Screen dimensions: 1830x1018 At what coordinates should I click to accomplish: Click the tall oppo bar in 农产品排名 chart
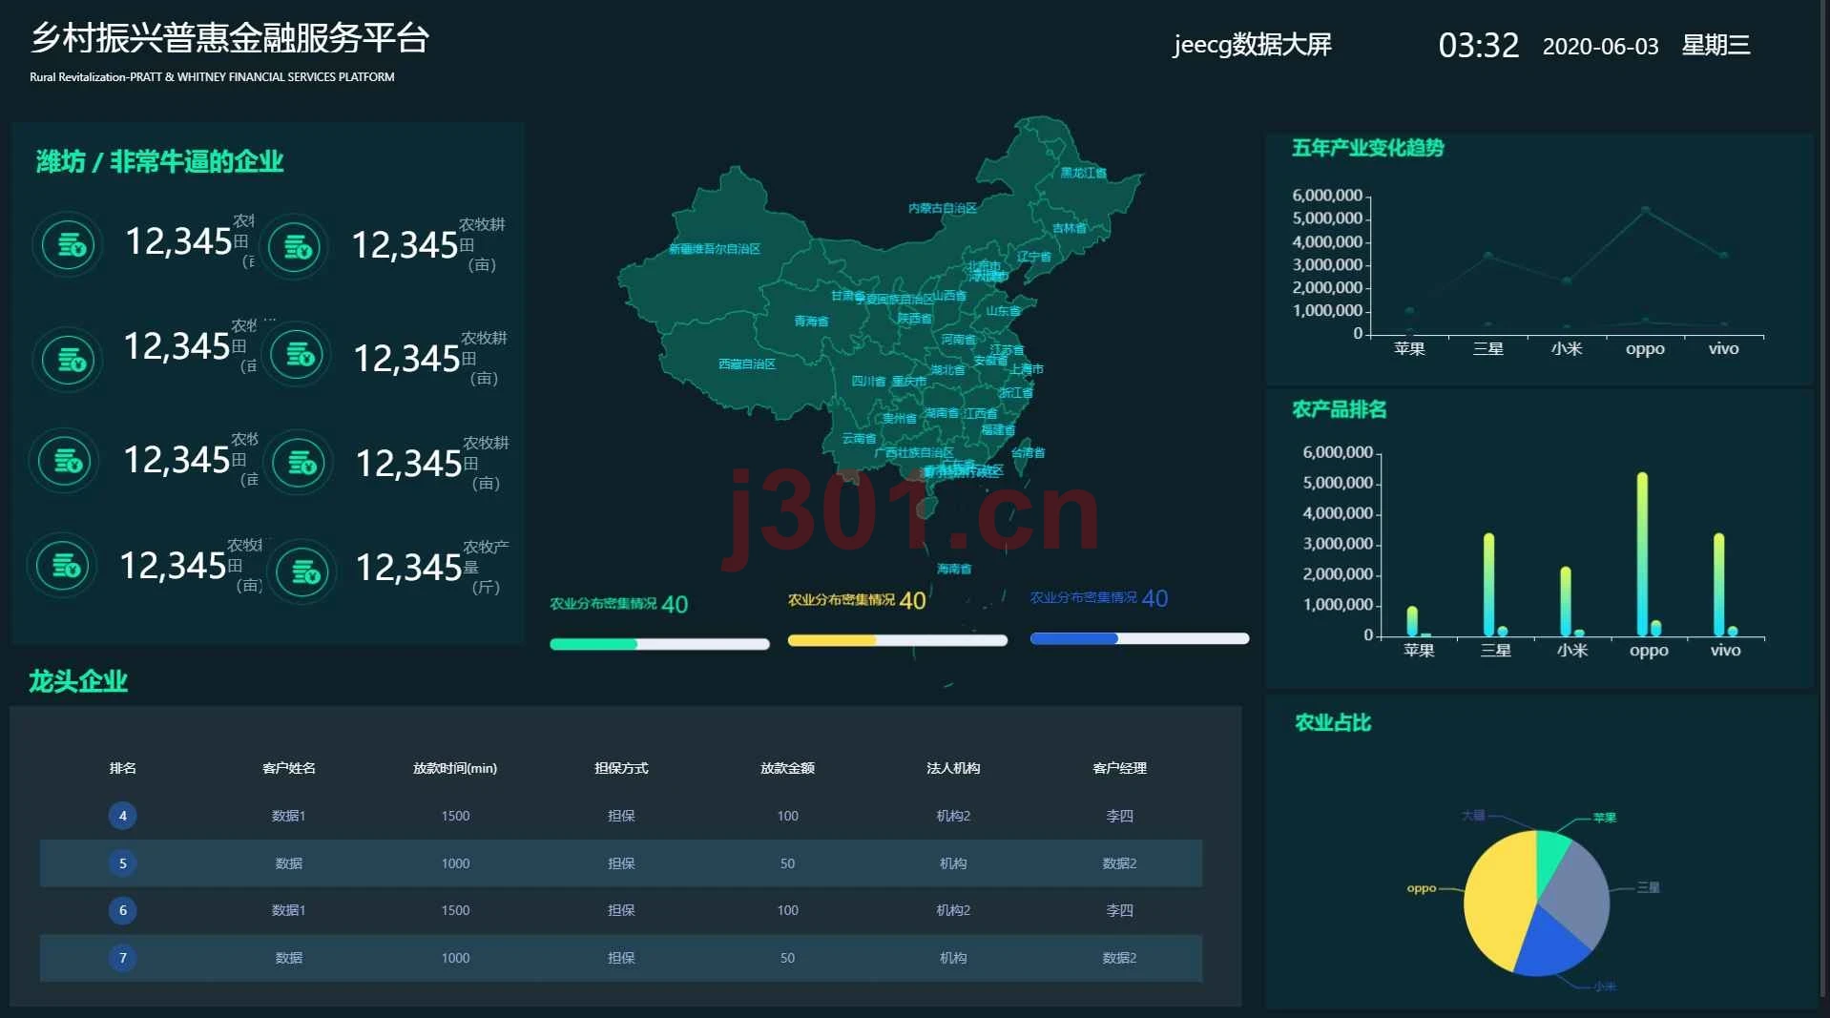click(1642, 554)
